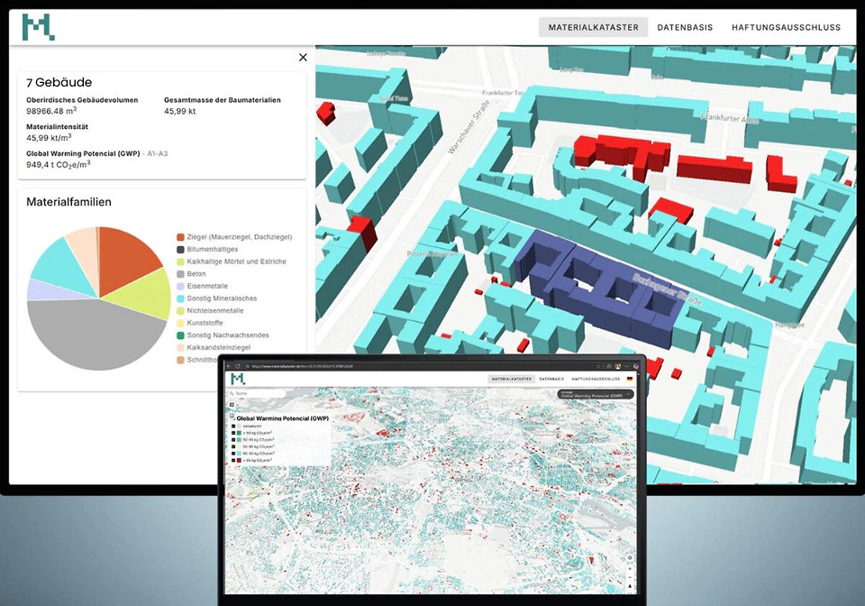The height and width of the screenshot is (606, 865).
Task: Click the Beton legend entry
Action: click(x=197, y=273)
